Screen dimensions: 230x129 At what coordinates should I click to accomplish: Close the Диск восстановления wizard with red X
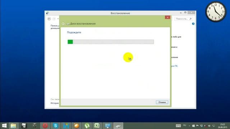[x=167, y=18]
